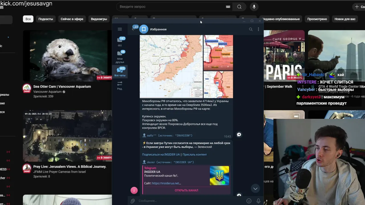Screen dimensions: 365x205
Task: Open the Cafe George V Paris thumbnail
Action: click(284, 56)
